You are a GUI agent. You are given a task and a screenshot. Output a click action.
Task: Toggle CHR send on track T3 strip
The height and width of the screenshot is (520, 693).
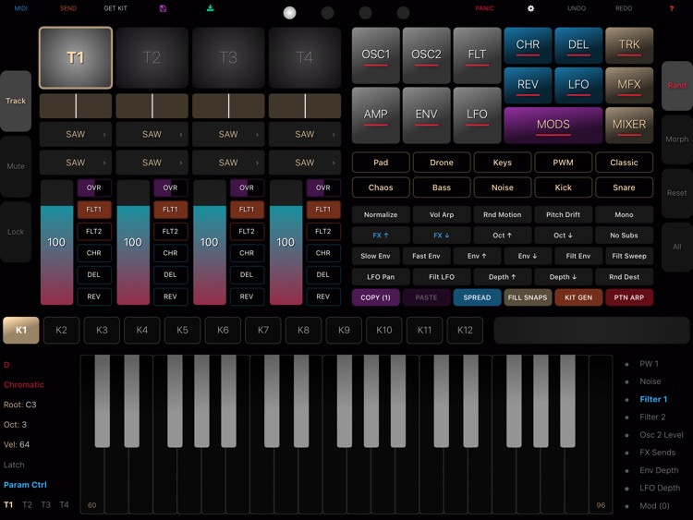click(x=247, y=253)
